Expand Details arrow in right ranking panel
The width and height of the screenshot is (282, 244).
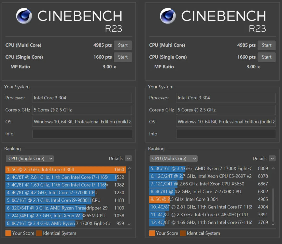tap(272, 158)
